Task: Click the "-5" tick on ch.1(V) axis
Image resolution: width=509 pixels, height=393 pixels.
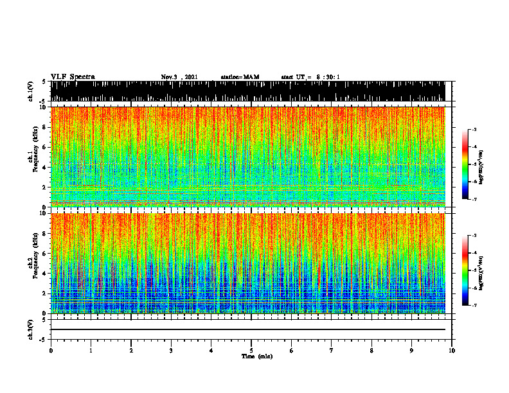Action: 43,101
